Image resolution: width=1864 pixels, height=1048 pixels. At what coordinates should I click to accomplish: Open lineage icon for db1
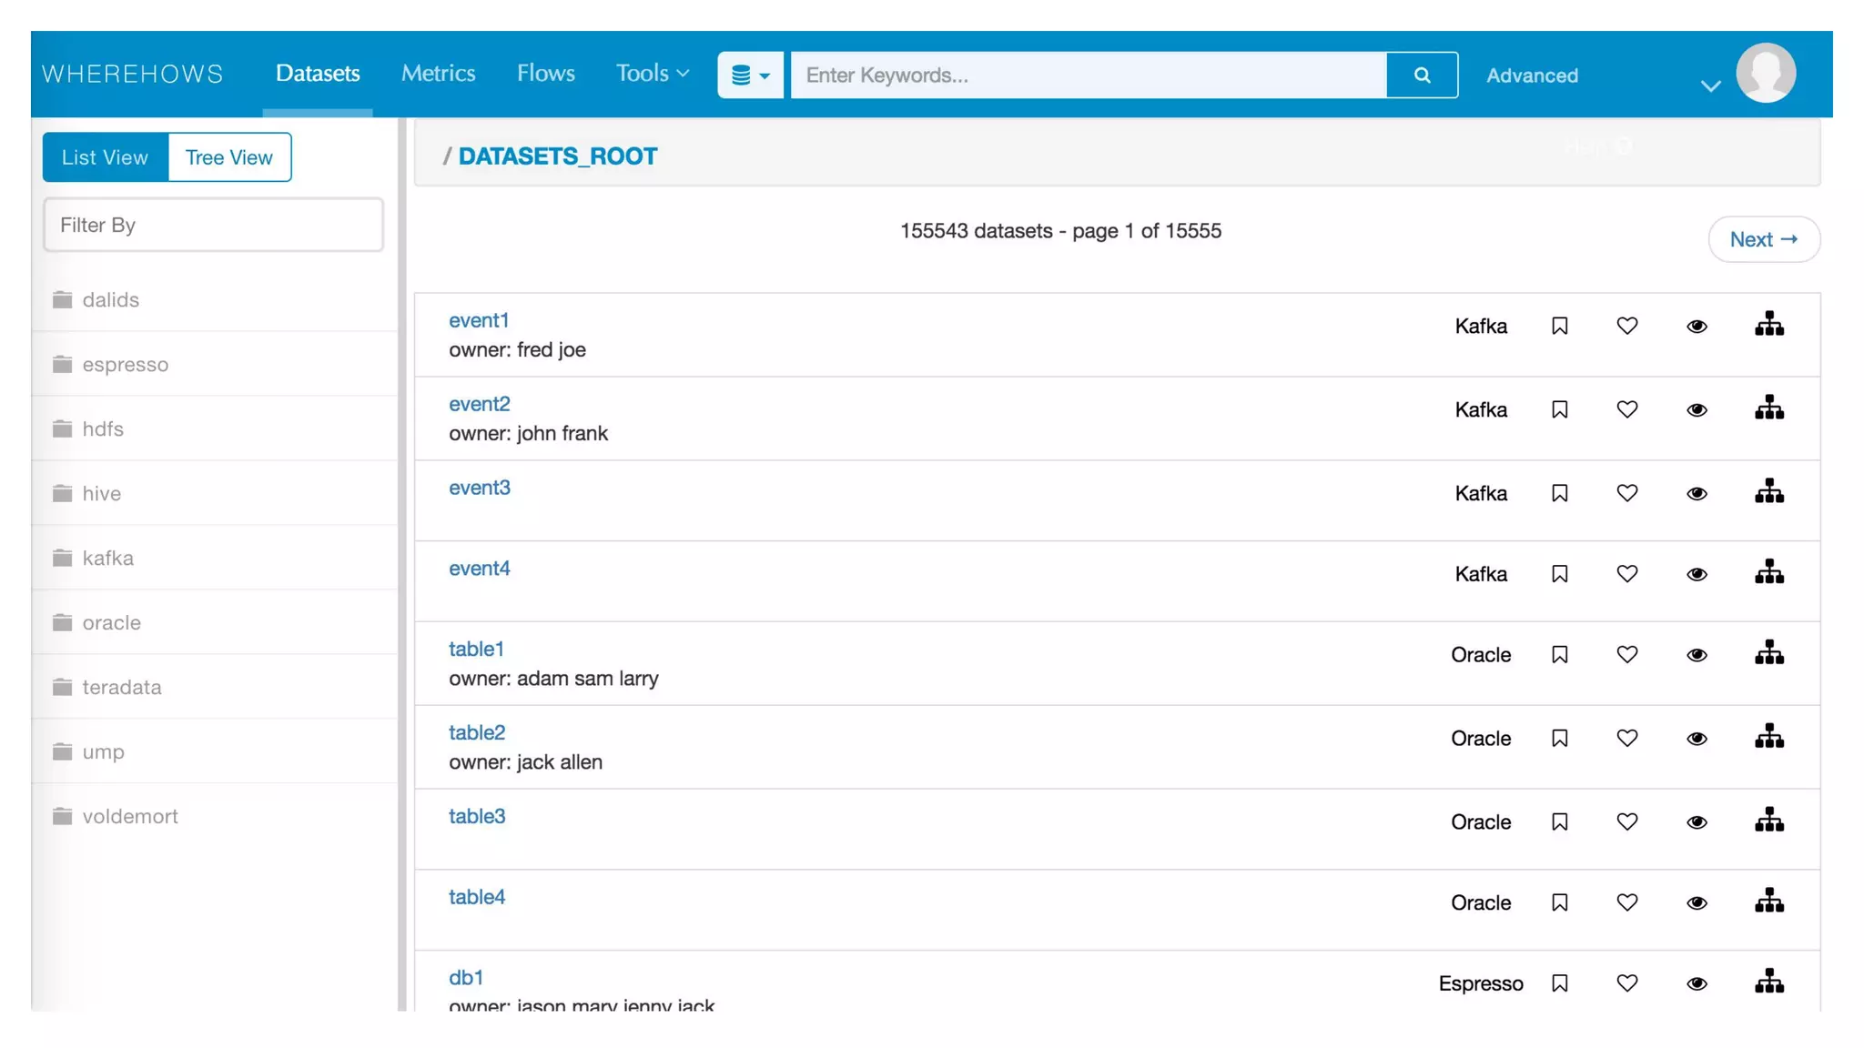click(x=1768, y=982)
